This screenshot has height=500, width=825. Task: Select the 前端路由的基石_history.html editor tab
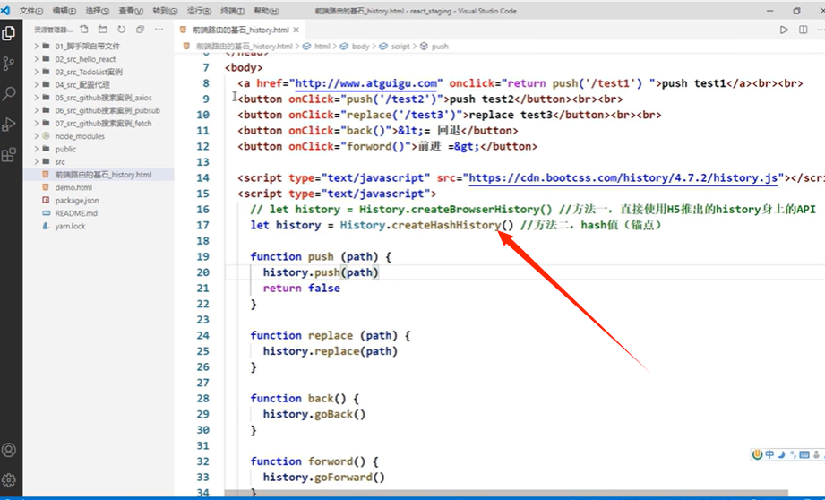click(x=240, y=30)
